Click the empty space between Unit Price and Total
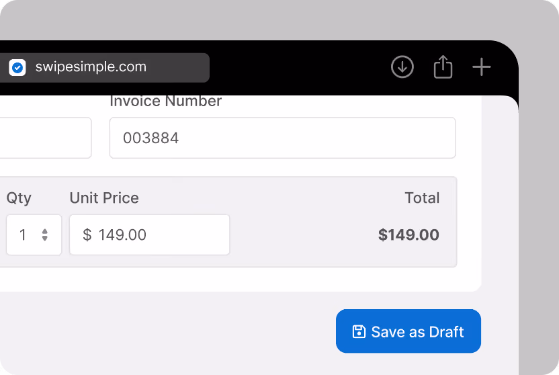 [x=303, y=235]
